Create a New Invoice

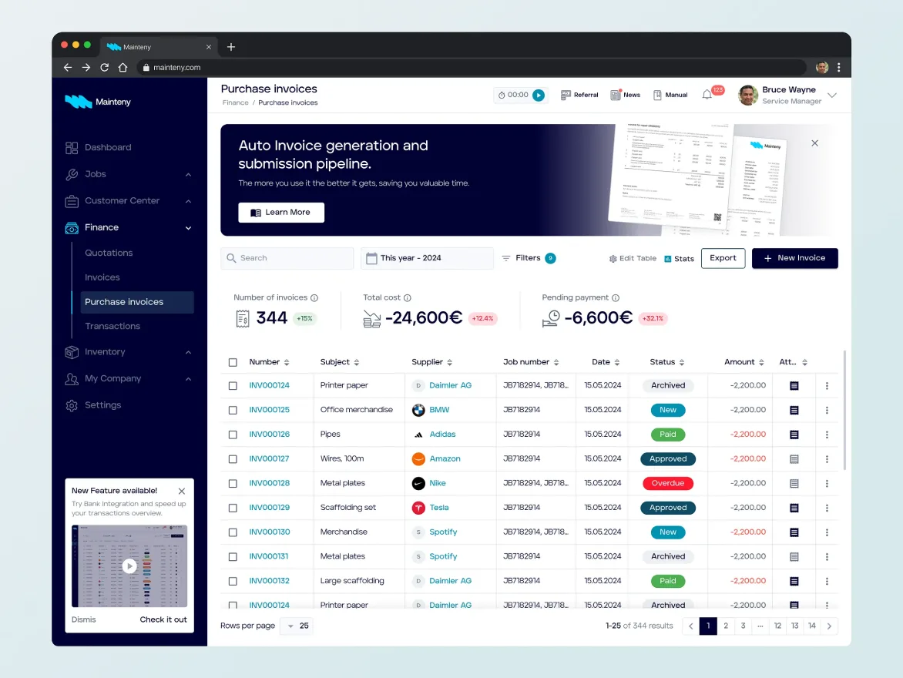click(794, 258)
